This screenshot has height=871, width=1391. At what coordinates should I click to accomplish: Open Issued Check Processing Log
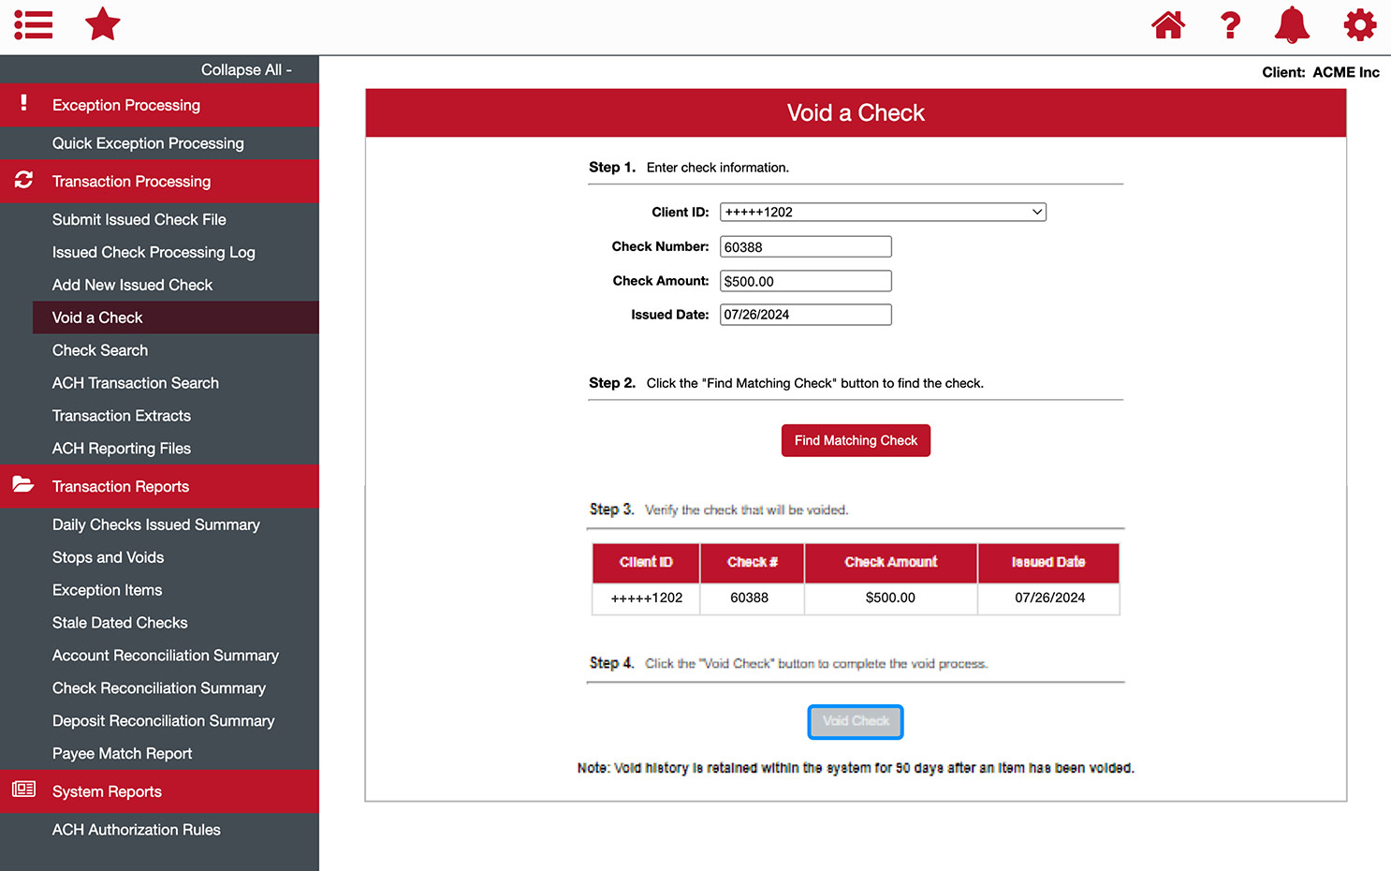[154, 252]
